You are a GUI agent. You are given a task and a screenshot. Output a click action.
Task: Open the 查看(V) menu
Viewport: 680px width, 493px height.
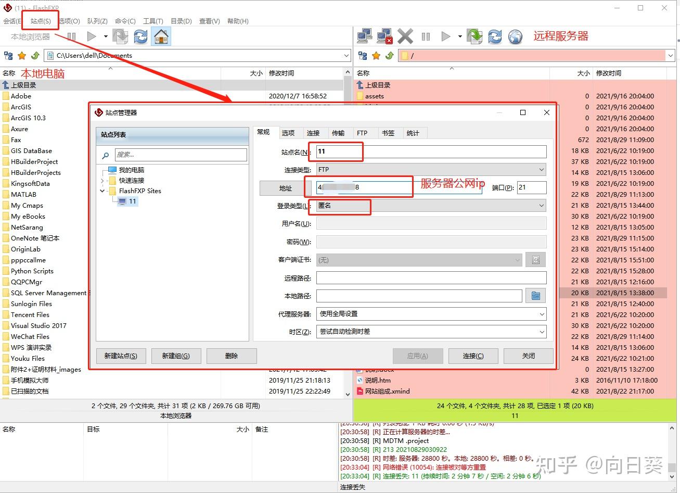209,21
